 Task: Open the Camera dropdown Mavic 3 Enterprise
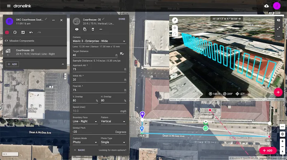tap(99, 41)
